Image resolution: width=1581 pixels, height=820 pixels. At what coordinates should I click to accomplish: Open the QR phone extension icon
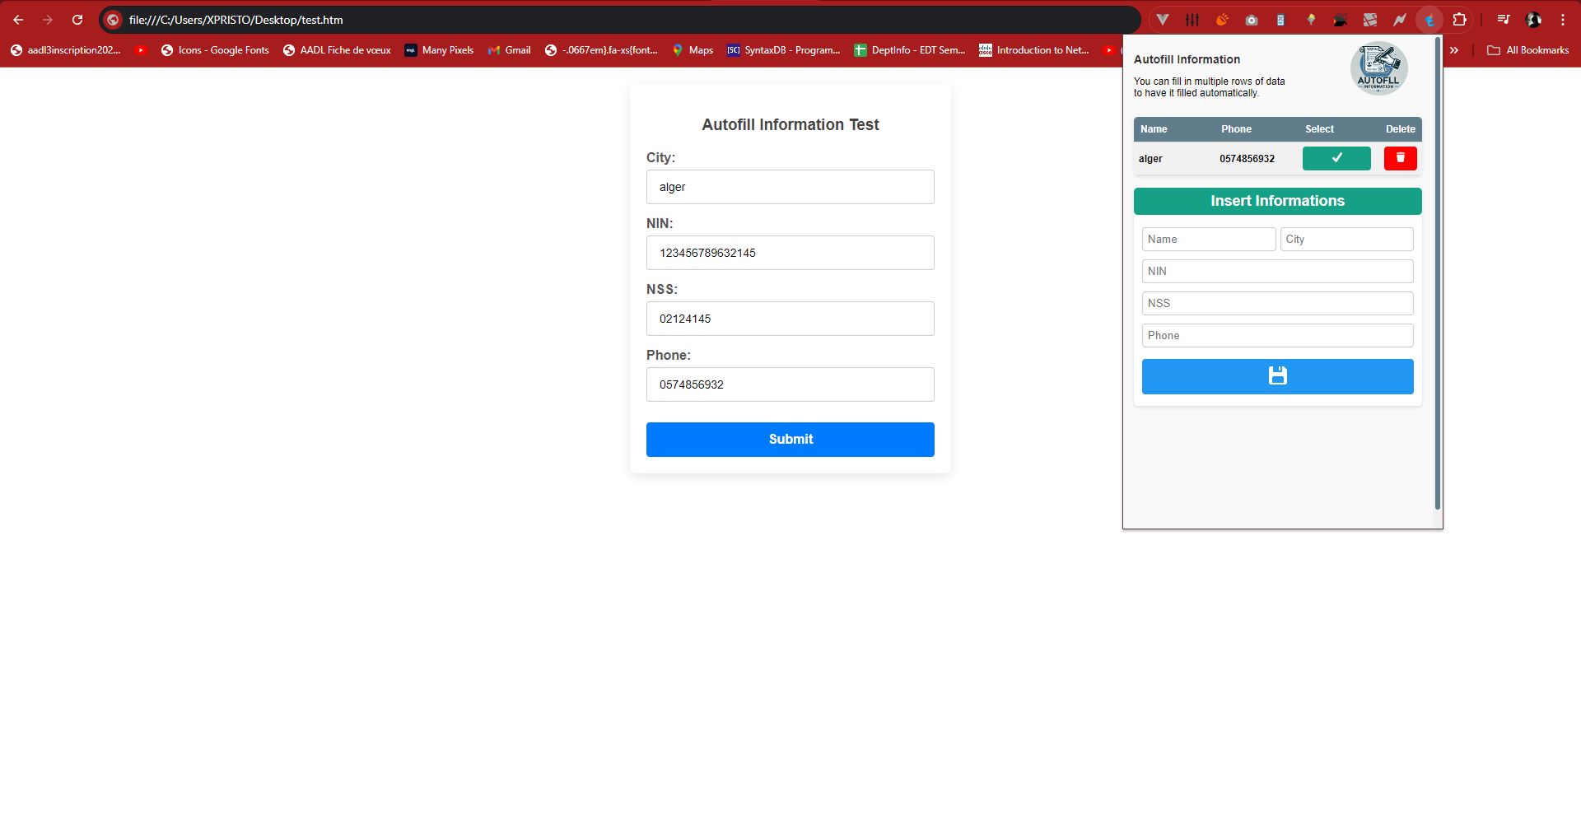click(x=1281, y=20)
